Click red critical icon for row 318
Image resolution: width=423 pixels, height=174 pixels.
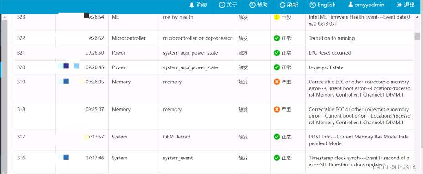pyautogui.click(x=277, y=109)
